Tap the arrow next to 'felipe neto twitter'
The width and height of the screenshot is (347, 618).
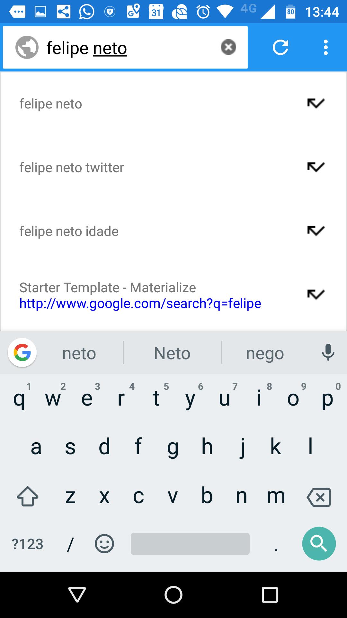click(x=315, y=167)
